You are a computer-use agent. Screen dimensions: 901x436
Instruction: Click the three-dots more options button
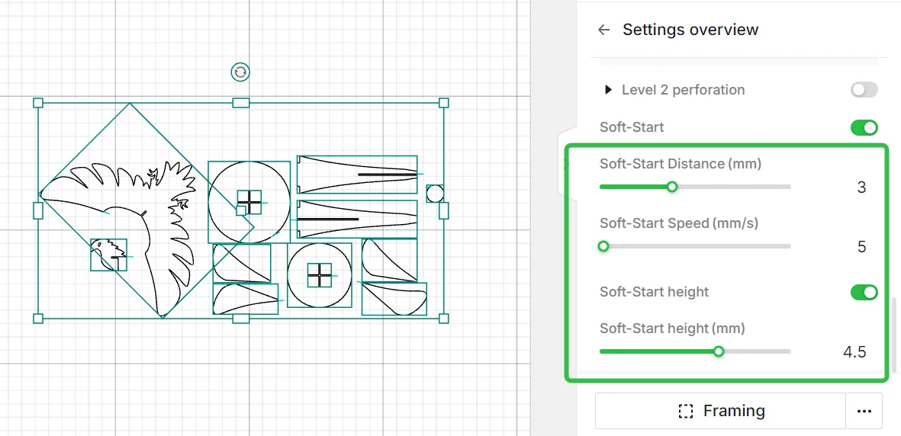coord(864,411)
